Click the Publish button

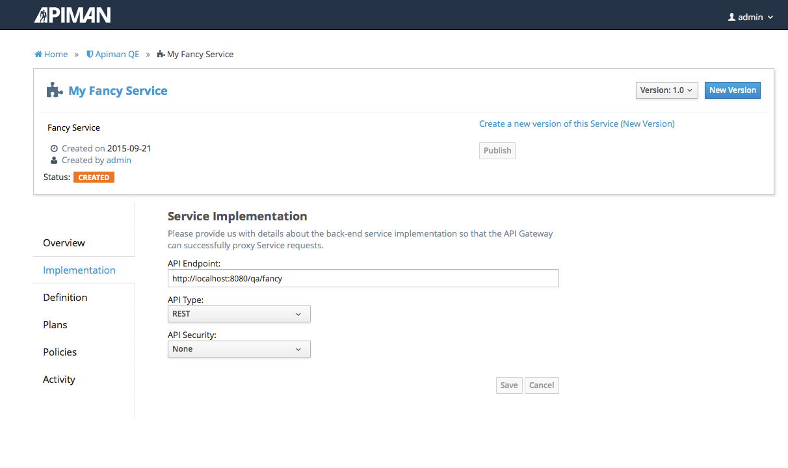497,151
